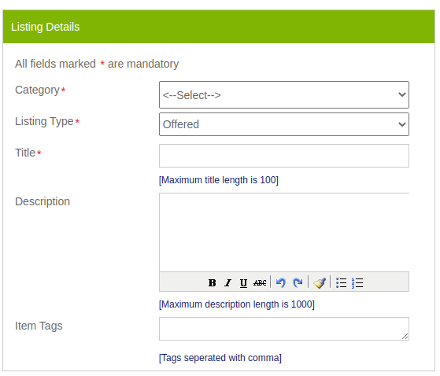Screen dimensions: 440x376
Task: Apply italic formatting in description toolbar
Action: [227, 282]
